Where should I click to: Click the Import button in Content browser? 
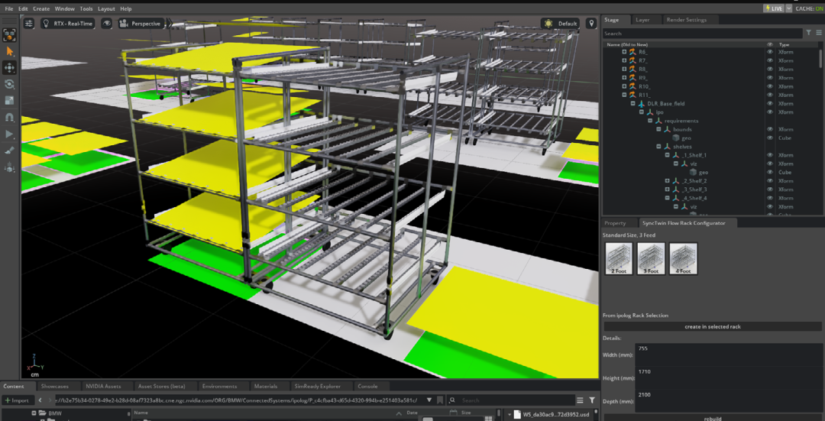pos(17,400)
